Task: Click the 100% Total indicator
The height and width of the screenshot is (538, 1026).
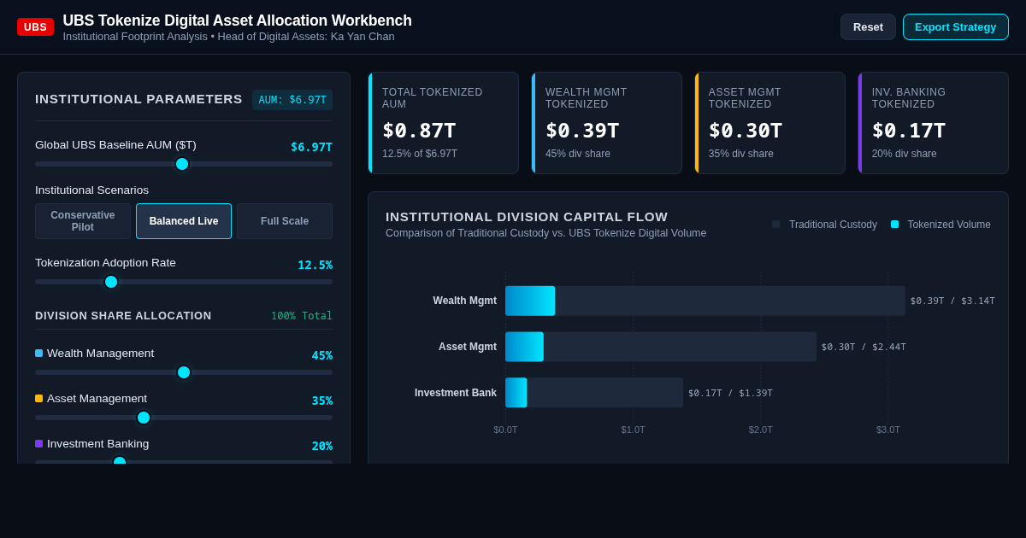Action: pos(302,316)
